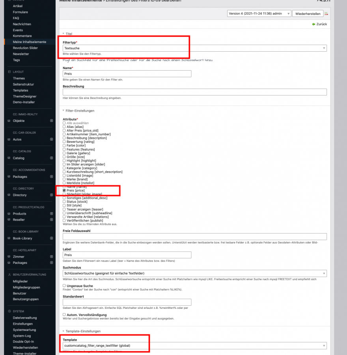Click into the Beschreibung text field

point(194,92)
